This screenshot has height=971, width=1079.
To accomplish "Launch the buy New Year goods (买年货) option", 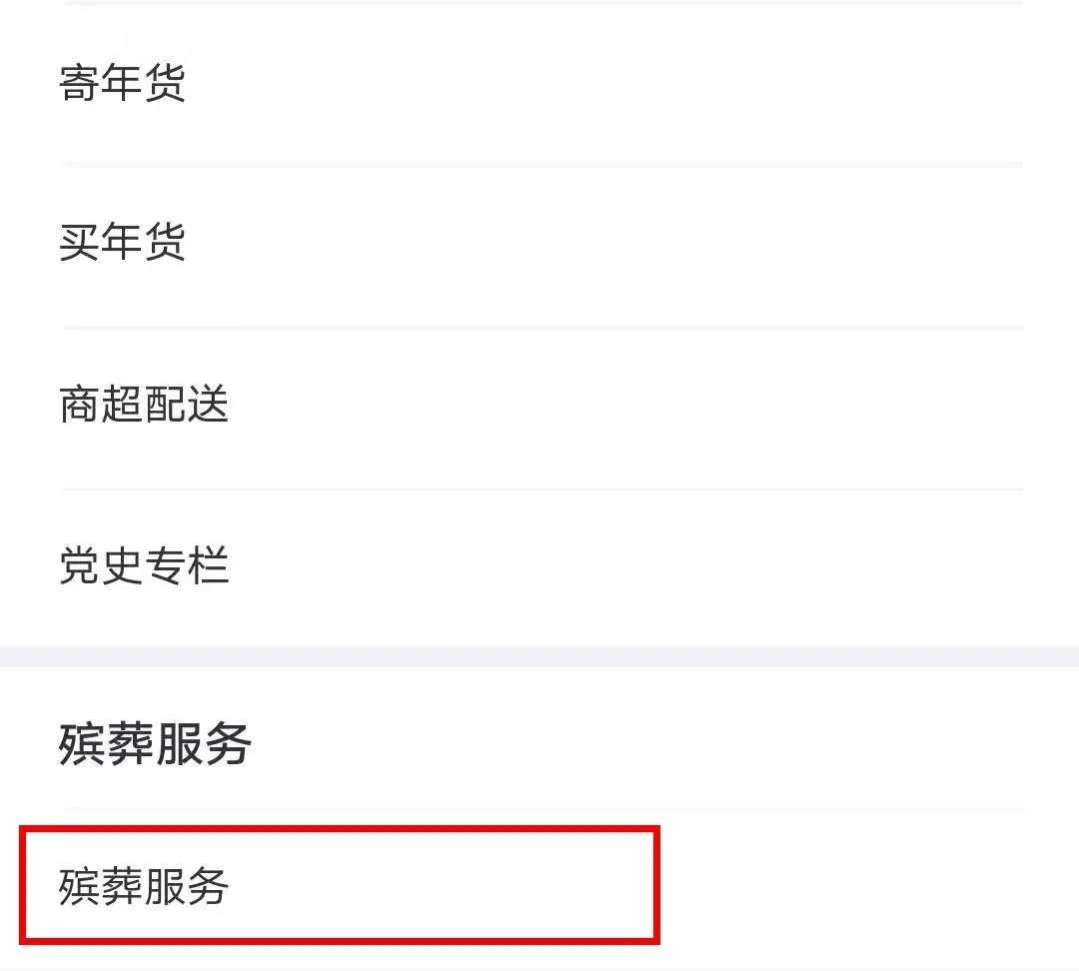I will click(x=123, y=243).
